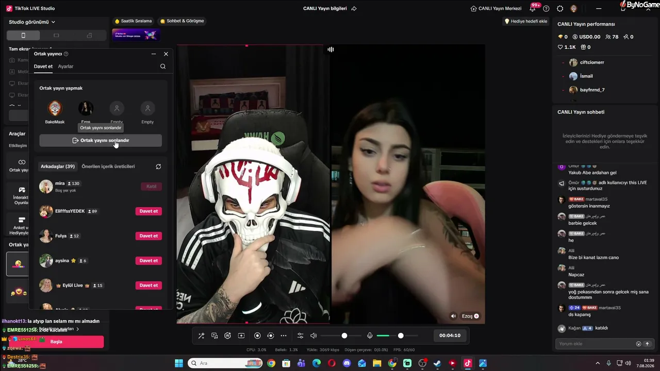Image resolution: width=660 pixels, height=371 pixels.
Task: Open the Saatlik Sıralama tab
Action: pos(133,21)
